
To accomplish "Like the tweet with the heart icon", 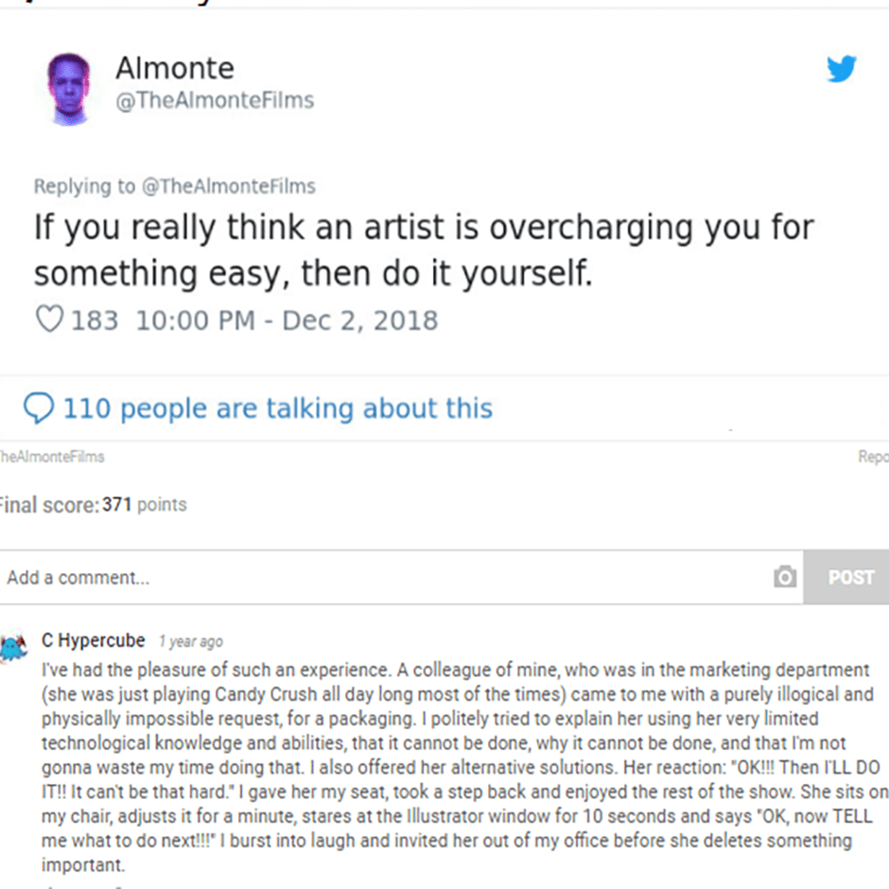I will [48, 320].
